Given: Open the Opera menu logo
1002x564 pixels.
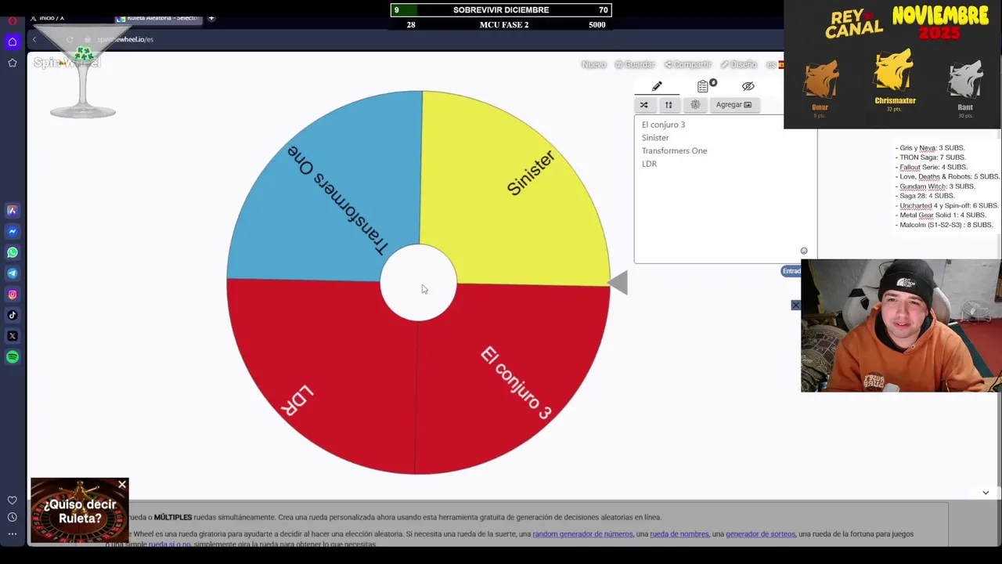Looking at the screenshot, I should [13, 20].
